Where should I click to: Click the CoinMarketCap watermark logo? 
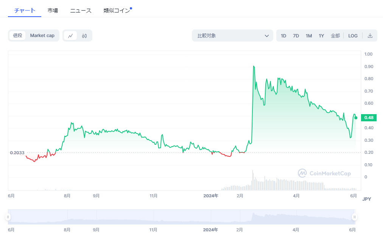(x=324, y=173)
